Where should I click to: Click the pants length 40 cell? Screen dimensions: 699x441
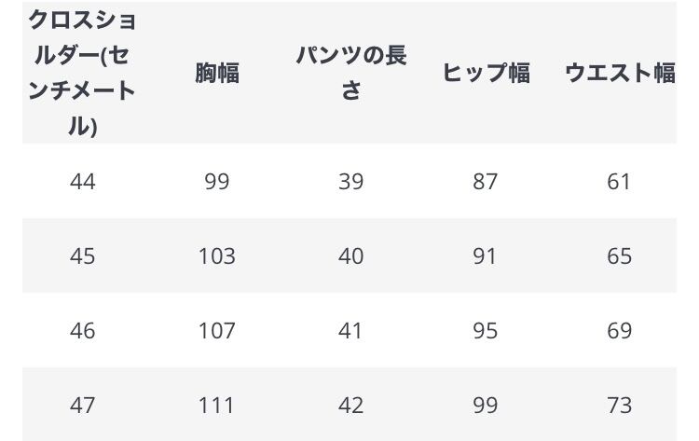pyautogui.click(x=351, y=256)
